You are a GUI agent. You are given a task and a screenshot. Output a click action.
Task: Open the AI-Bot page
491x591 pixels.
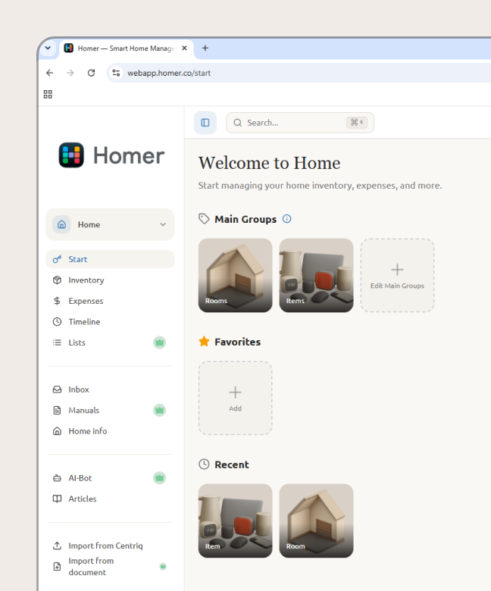pos(110,478)
